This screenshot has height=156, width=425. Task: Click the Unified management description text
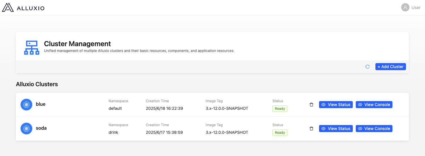pos(139,51)
